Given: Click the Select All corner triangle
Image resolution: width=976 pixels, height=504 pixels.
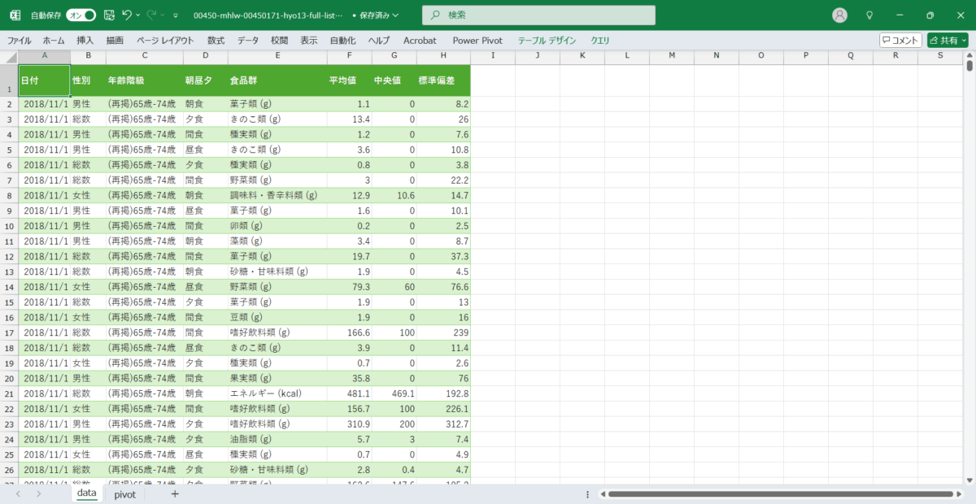Looking at the screenshot, I should click(9, 55).
